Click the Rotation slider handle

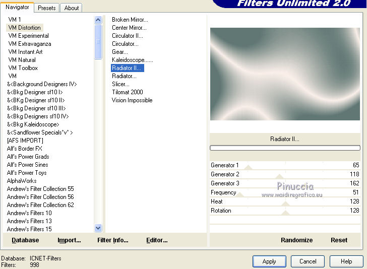point(285,213)
